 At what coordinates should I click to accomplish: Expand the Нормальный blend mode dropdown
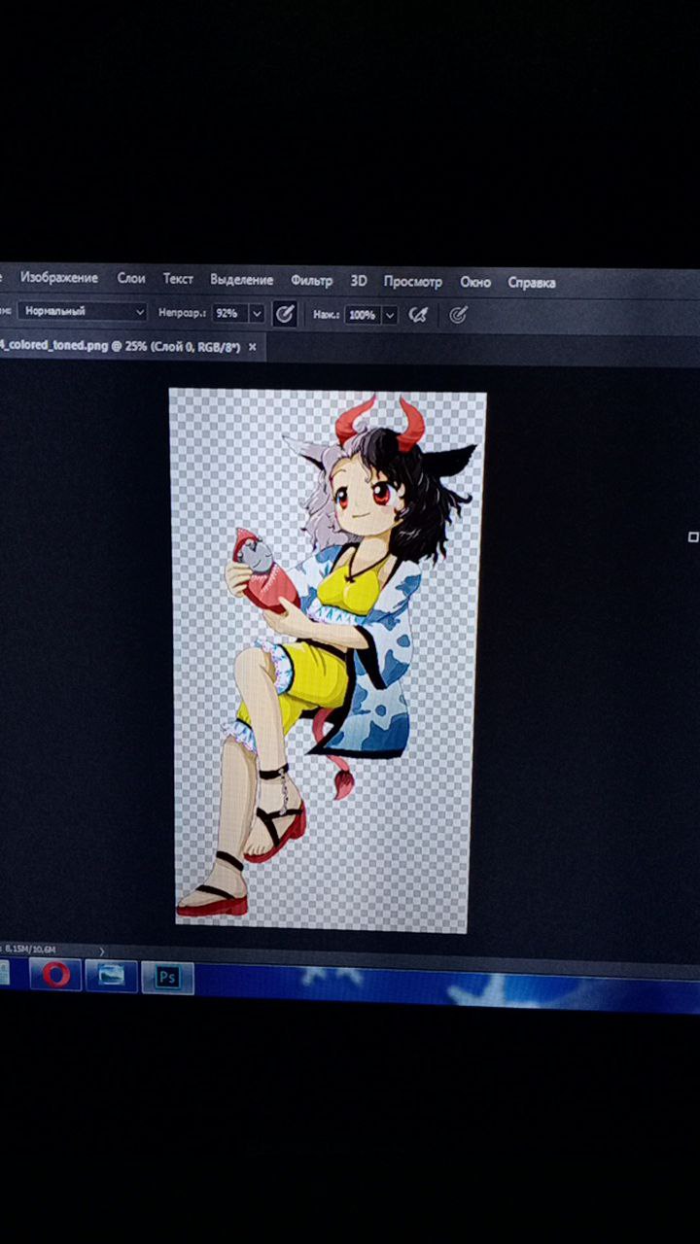click(82, 312)
